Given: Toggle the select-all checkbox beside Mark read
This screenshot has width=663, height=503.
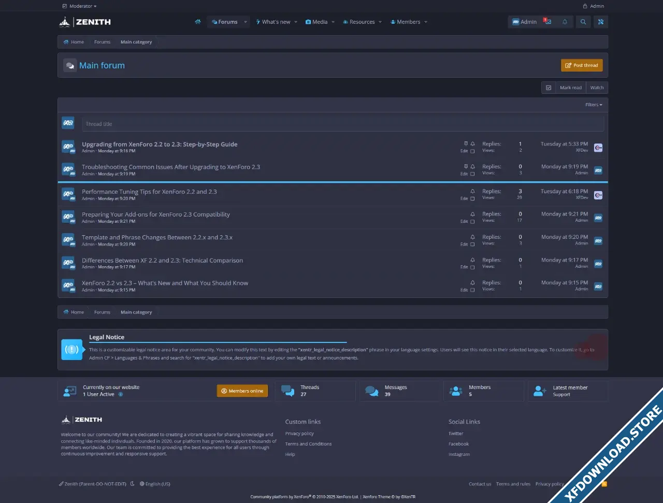Looking at the screenshot, I should tap(549, 88).
